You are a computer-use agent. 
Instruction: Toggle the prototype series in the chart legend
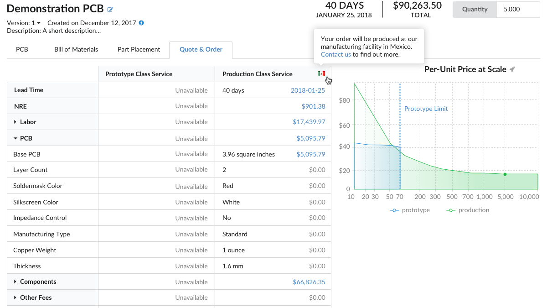(409, 210)
